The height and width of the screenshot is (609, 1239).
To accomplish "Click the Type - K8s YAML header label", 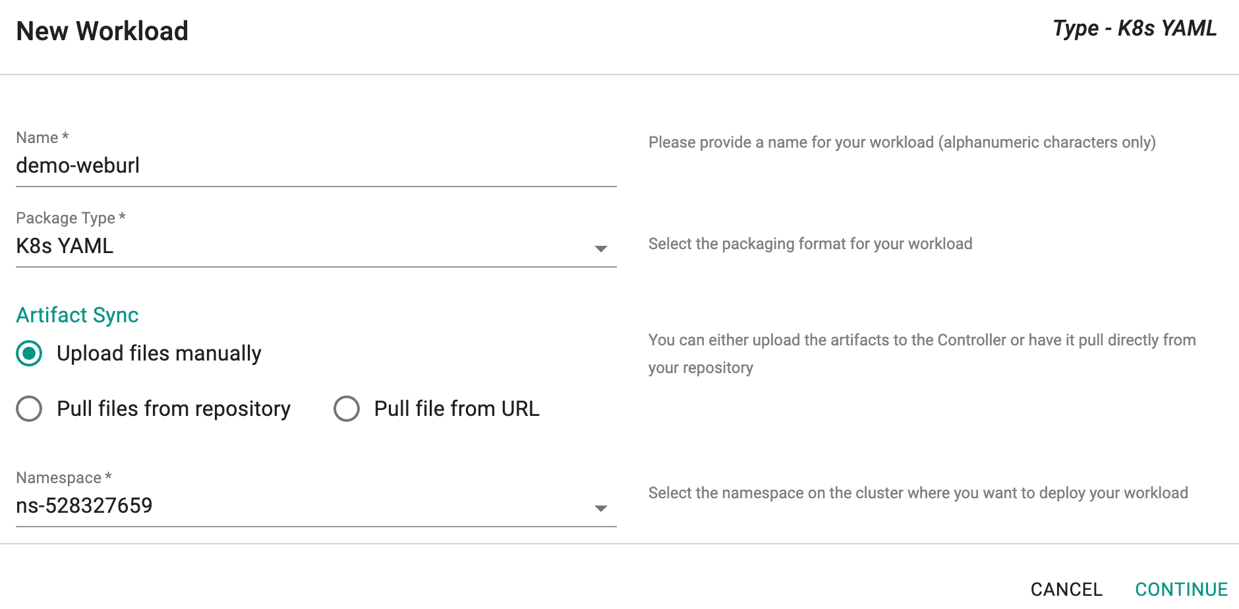I will 1134,28.
